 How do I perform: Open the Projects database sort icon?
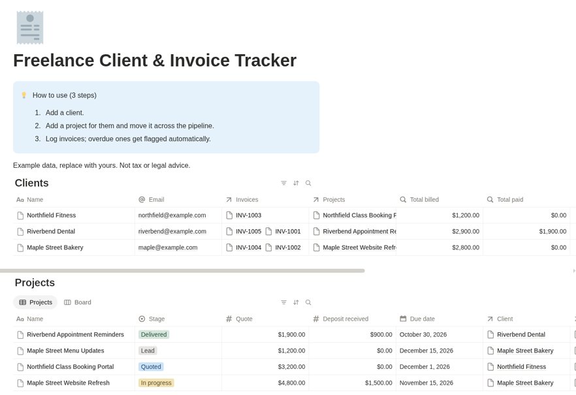coord(296,302)
